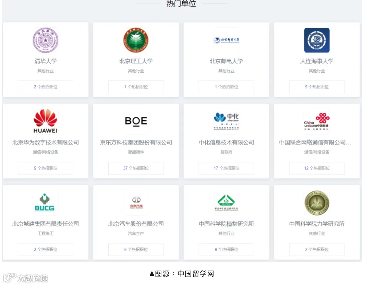The image size is (366, 285).
Task: Click the BUCG green logo
Action: [x=45, y=202]
